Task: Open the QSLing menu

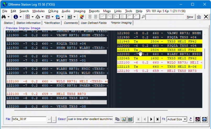Action: (x=53, y=11)
